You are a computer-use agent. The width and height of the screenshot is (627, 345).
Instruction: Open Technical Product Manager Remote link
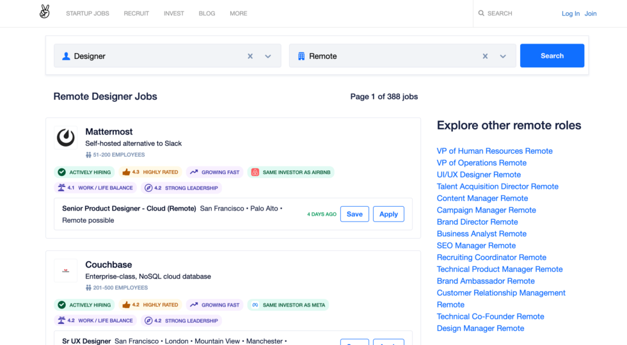(x=500, y=269)
